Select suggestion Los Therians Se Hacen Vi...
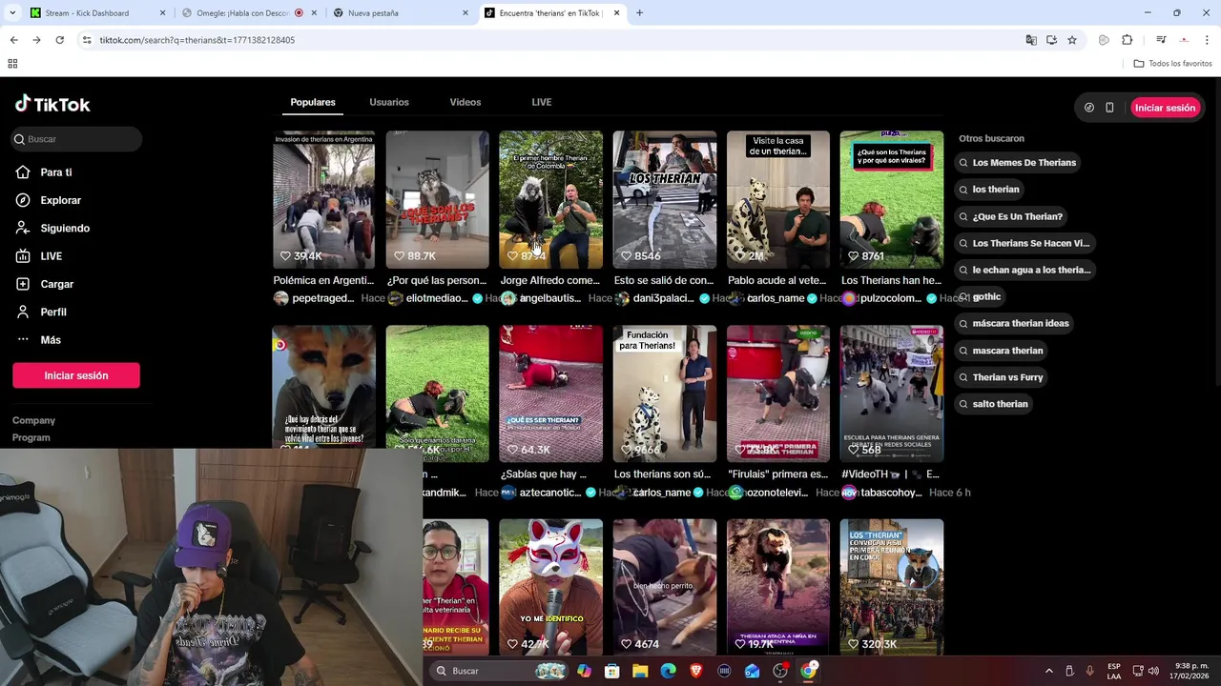The image size is (1221, 686). click(1024, 243)
